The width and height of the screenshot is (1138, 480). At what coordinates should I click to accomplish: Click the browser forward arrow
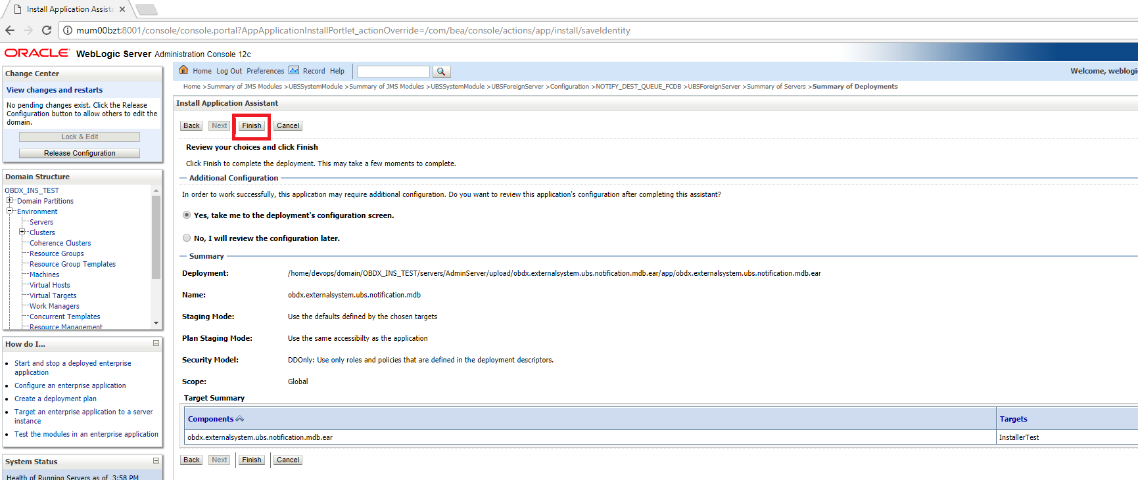pos(28,30)
